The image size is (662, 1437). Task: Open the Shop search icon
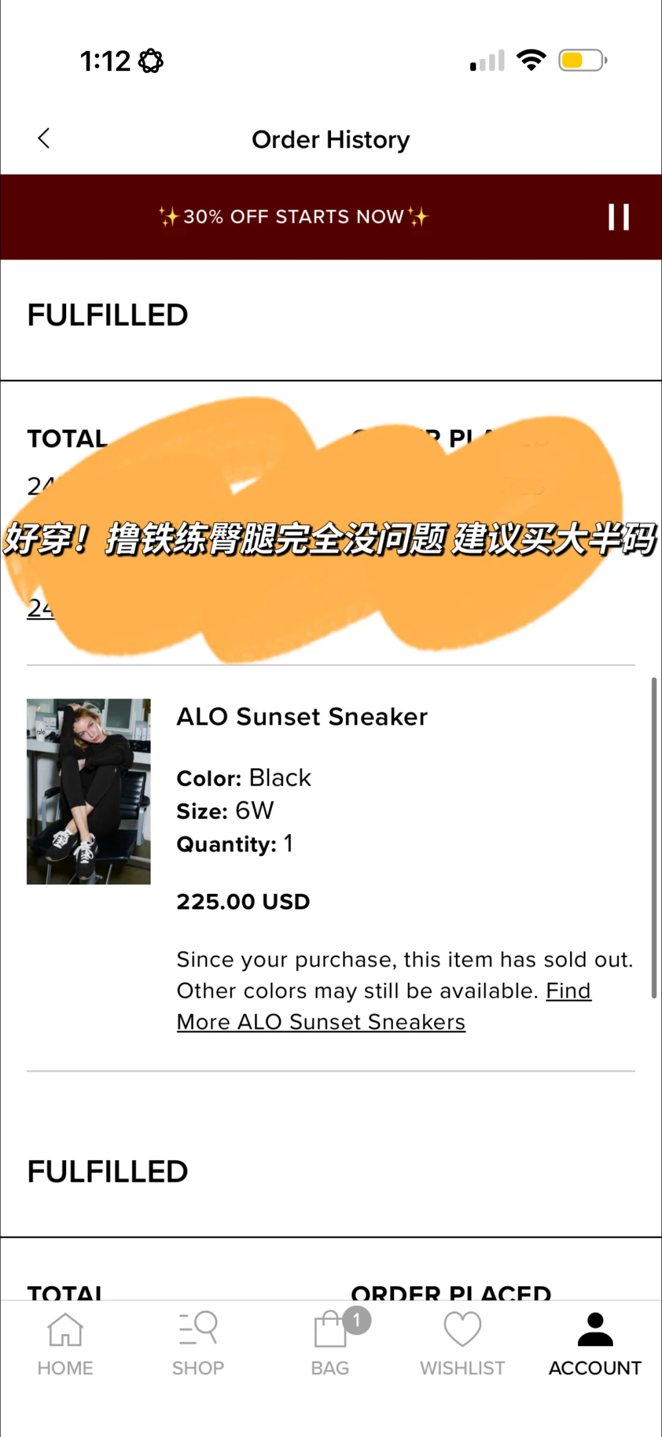(198, 1328)
